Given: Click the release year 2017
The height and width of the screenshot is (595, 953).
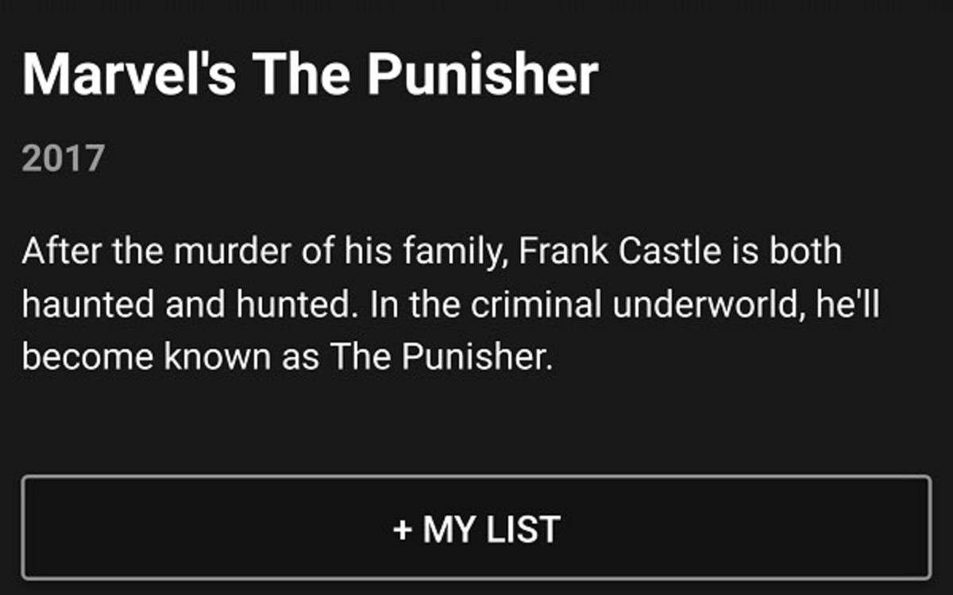Looking at the screenshot, I should 63,159.
